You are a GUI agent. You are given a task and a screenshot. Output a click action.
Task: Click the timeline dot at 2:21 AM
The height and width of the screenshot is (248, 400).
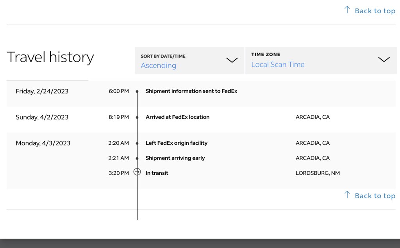click(x=137, y=158)
